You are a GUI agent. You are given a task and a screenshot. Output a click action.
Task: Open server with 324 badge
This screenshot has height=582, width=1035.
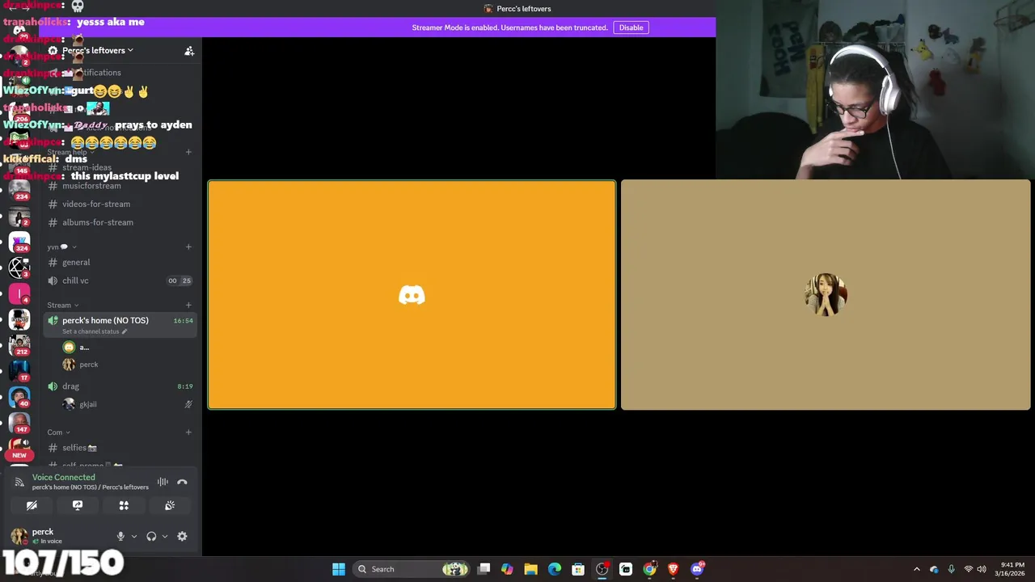coord(19,241)
